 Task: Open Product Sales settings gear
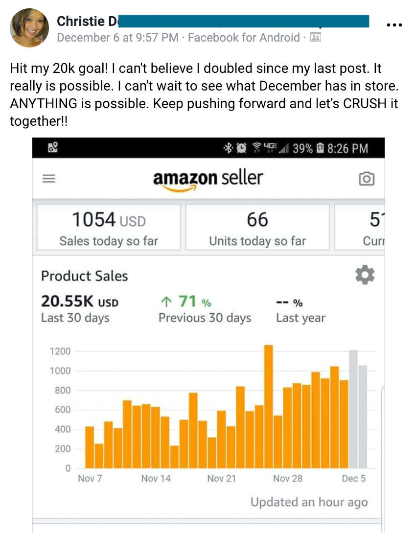click(365, 276)
